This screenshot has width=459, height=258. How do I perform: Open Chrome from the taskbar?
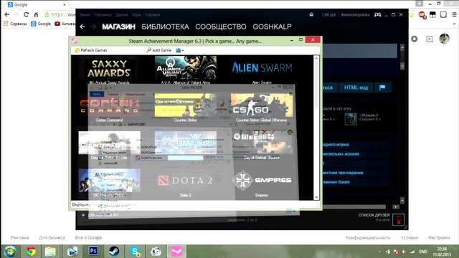[30, 252]
